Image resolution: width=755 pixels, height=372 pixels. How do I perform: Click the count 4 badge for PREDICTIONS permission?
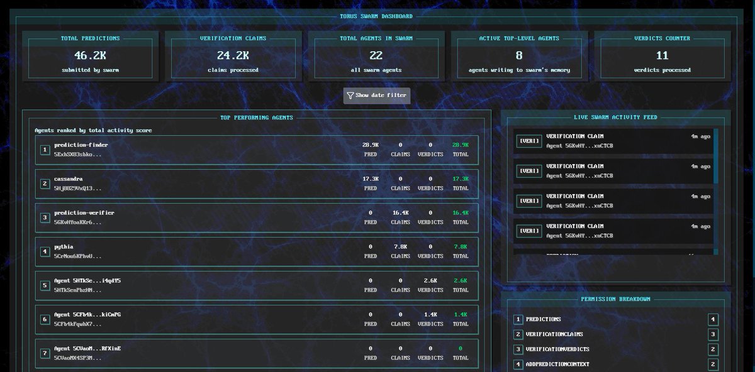coord(713,319)
